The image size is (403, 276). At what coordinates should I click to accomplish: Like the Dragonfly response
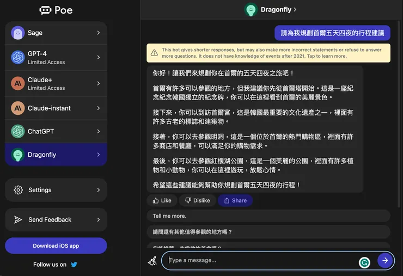pos(162,200)
